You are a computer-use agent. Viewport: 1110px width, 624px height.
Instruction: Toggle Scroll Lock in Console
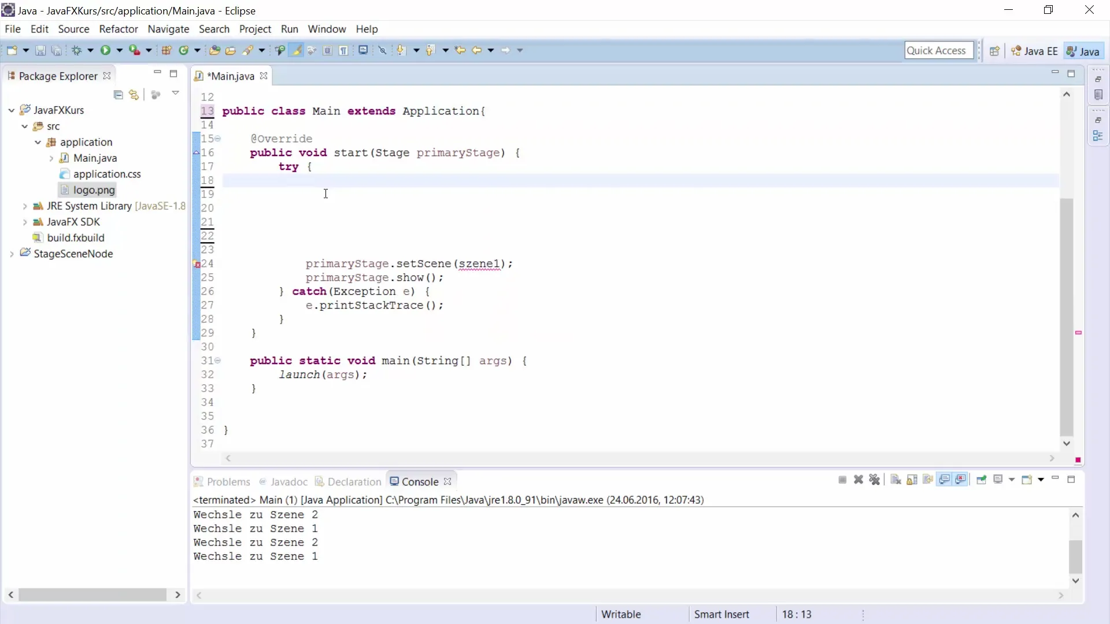point(912,480)
